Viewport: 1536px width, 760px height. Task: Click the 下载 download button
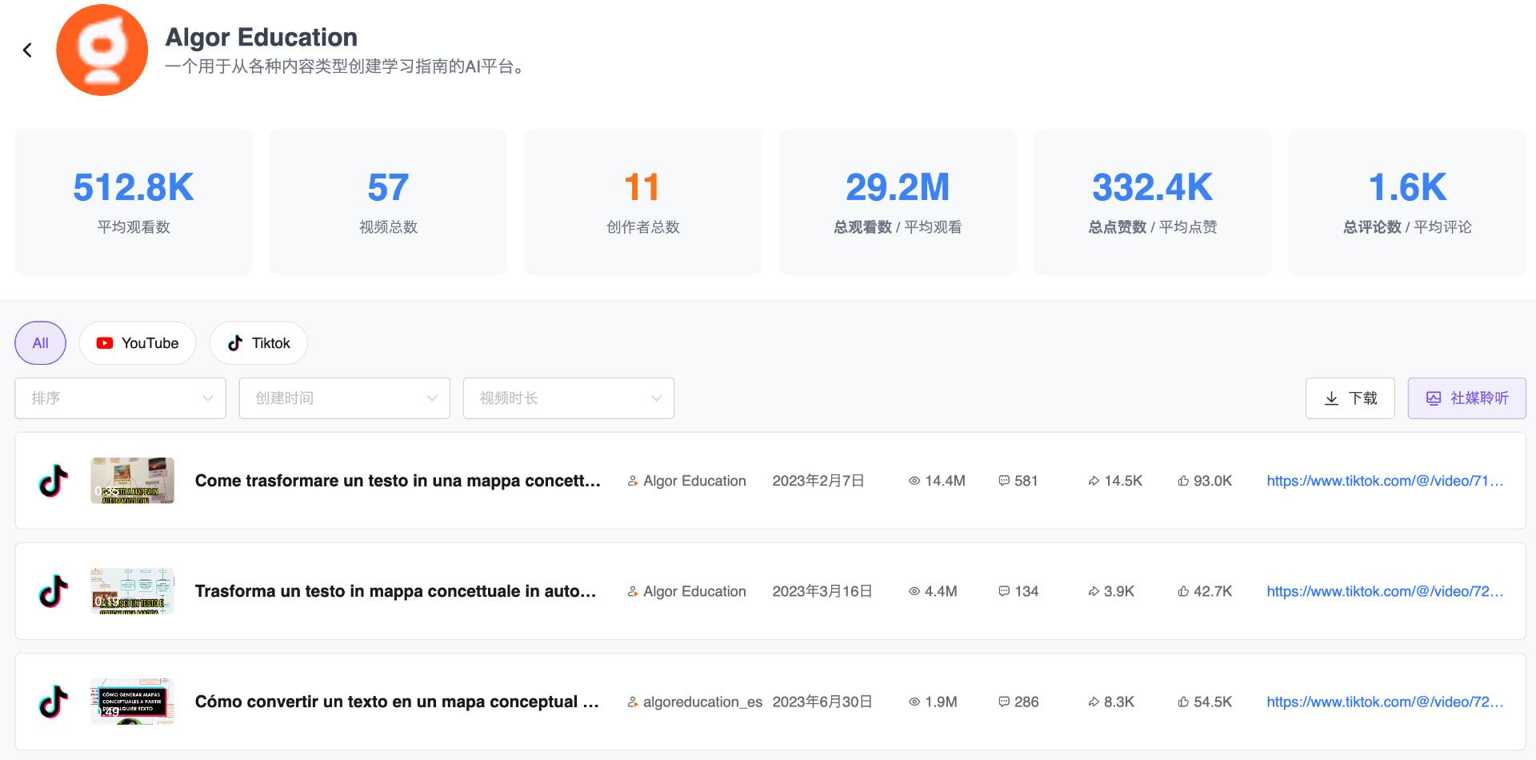click(x=1350, y=398)
